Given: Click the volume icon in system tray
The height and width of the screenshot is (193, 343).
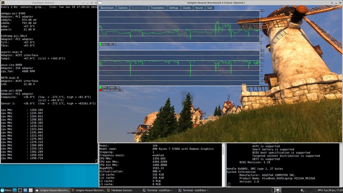Looking at the screenshot, I should click(x=302, y=191).
